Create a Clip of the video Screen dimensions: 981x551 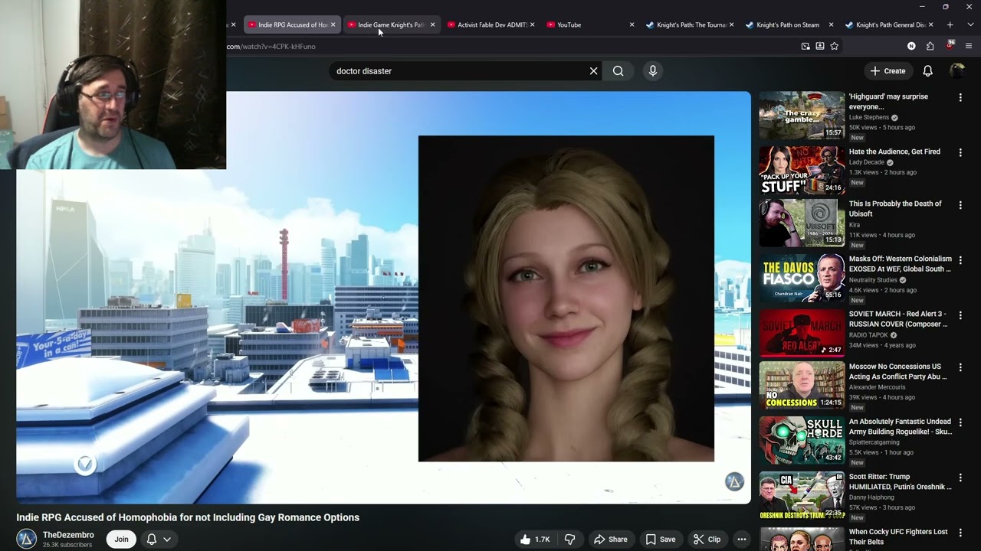click(707, 540)
